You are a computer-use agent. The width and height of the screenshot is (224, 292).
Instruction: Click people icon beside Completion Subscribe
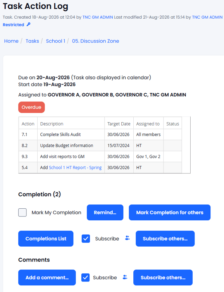point(127,238)
